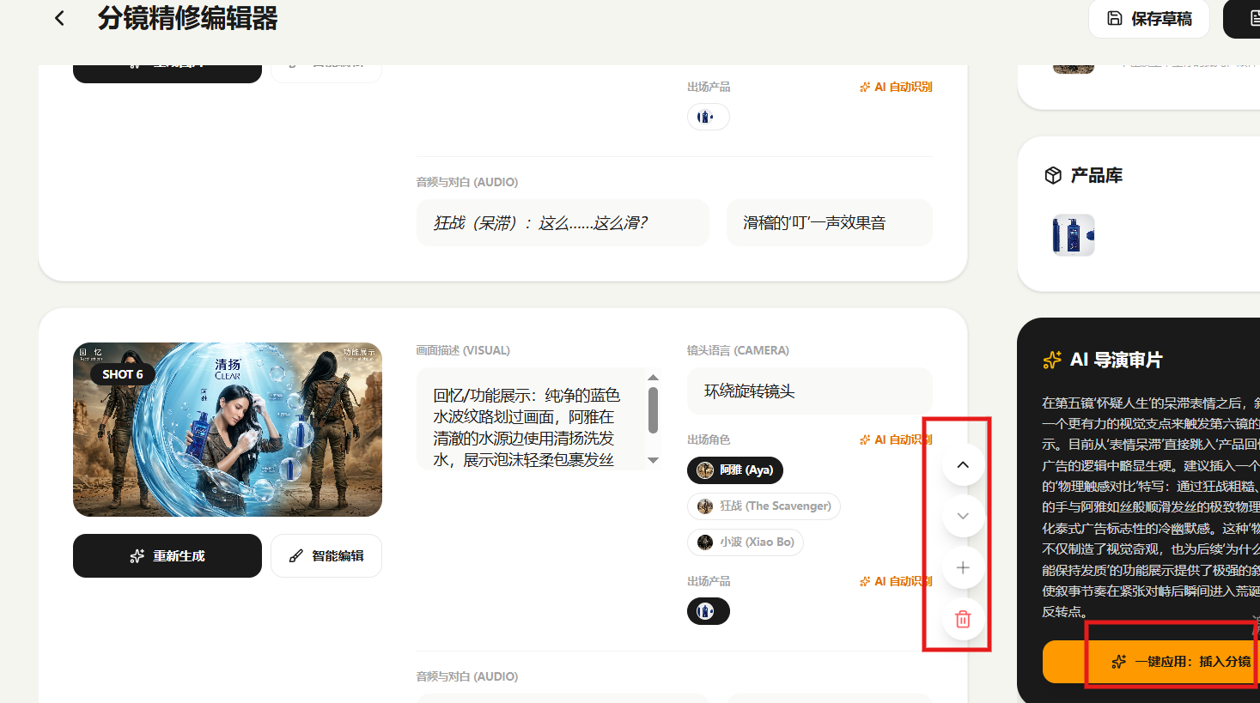Viewport: 1260px width, 703px height.
Task: Toggle the 阿雅 (Aya) character chip
Action: (734, 470)
